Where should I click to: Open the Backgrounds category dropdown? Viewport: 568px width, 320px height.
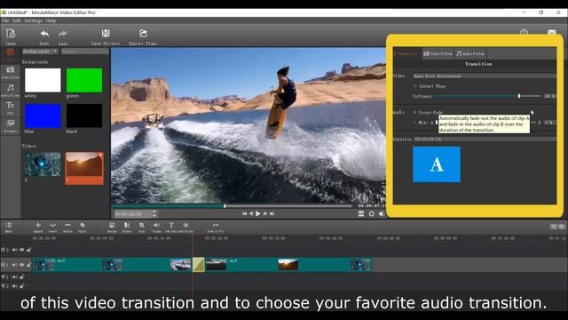(x=40, y=52)
